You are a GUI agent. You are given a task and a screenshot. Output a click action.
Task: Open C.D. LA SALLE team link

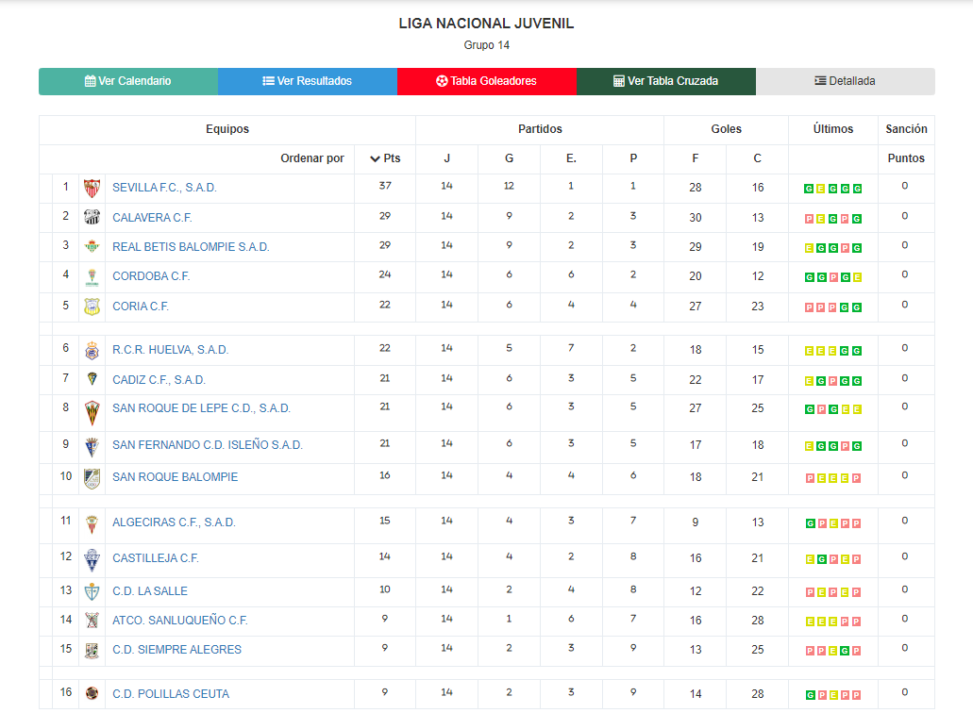point(149,590)
